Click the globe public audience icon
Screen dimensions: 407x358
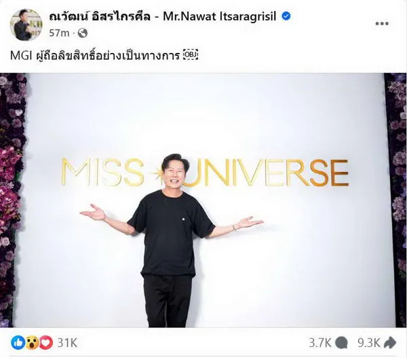tap(83, 33)
